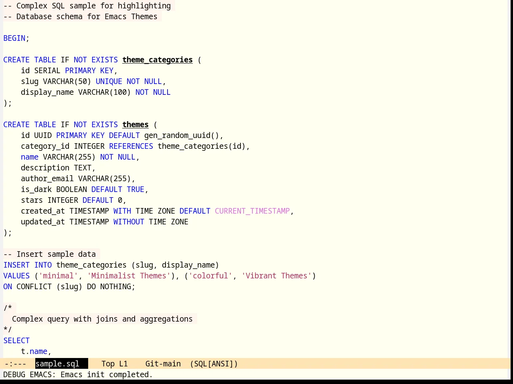Click the ON CONFLICT line

tap(69, 286)
